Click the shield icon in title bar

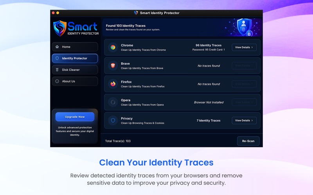click(136, 13)
